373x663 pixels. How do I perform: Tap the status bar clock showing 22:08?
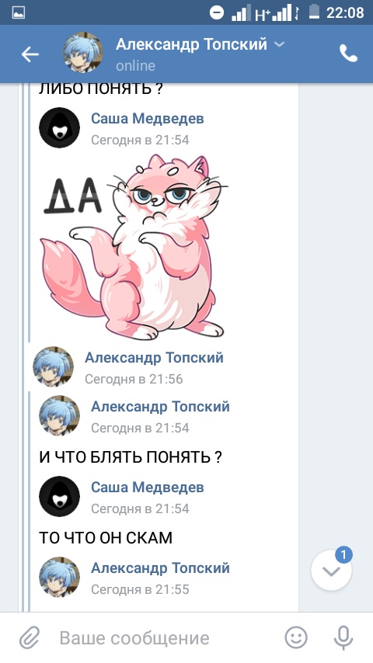point(345,12)
